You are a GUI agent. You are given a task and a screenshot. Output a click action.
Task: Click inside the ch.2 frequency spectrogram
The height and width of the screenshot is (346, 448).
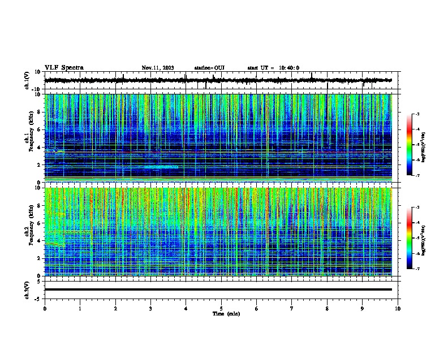(218, 232)
